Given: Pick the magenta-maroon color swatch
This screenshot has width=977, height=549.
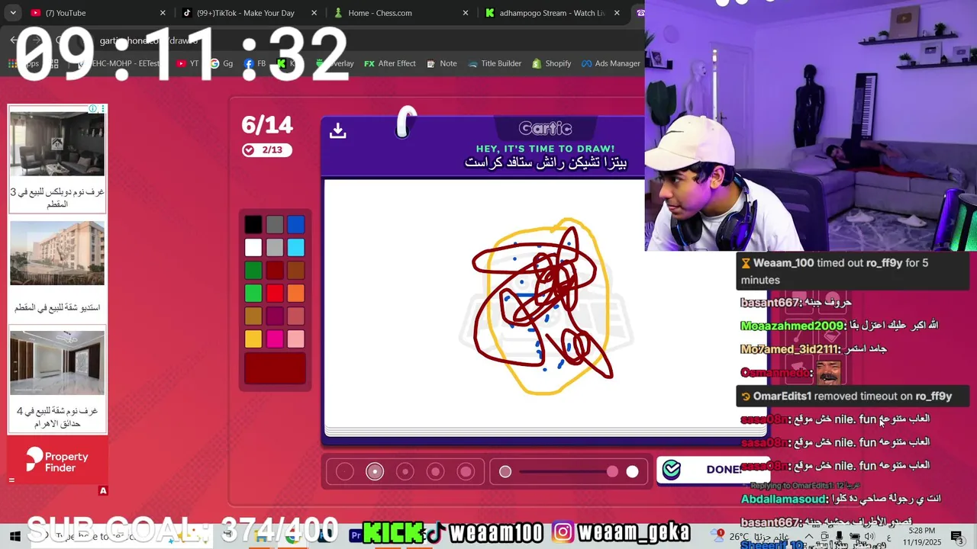Looking at the screenshot, I should (275, 316).
